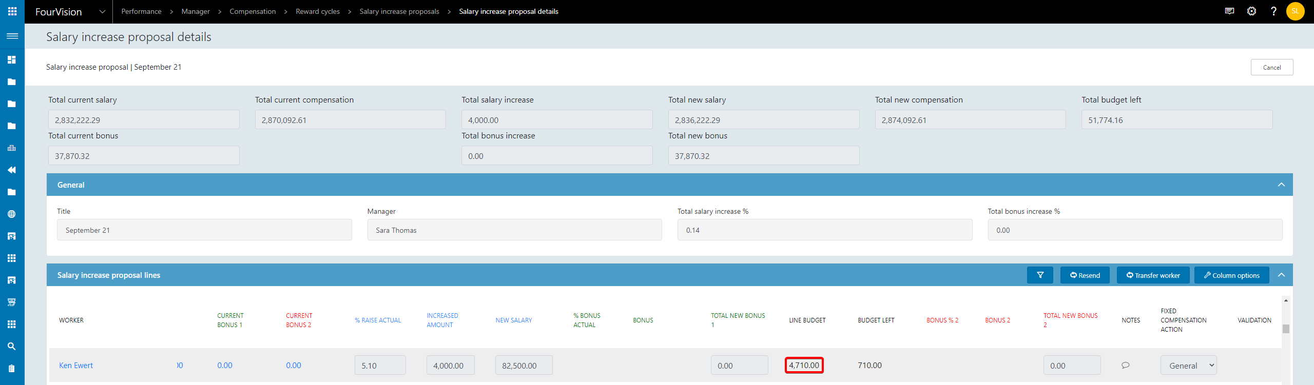The image size is (1314, 385).
Task: Toggle the hamburger navigation menu
Action: (12, 36)
